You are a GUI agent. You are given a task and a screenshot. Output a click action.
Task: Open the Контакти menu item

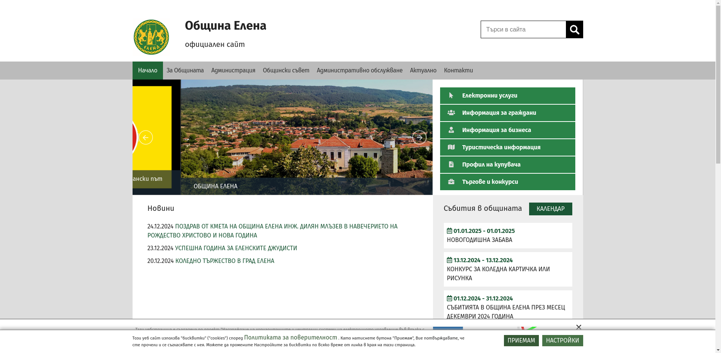[x=458, y=71]
